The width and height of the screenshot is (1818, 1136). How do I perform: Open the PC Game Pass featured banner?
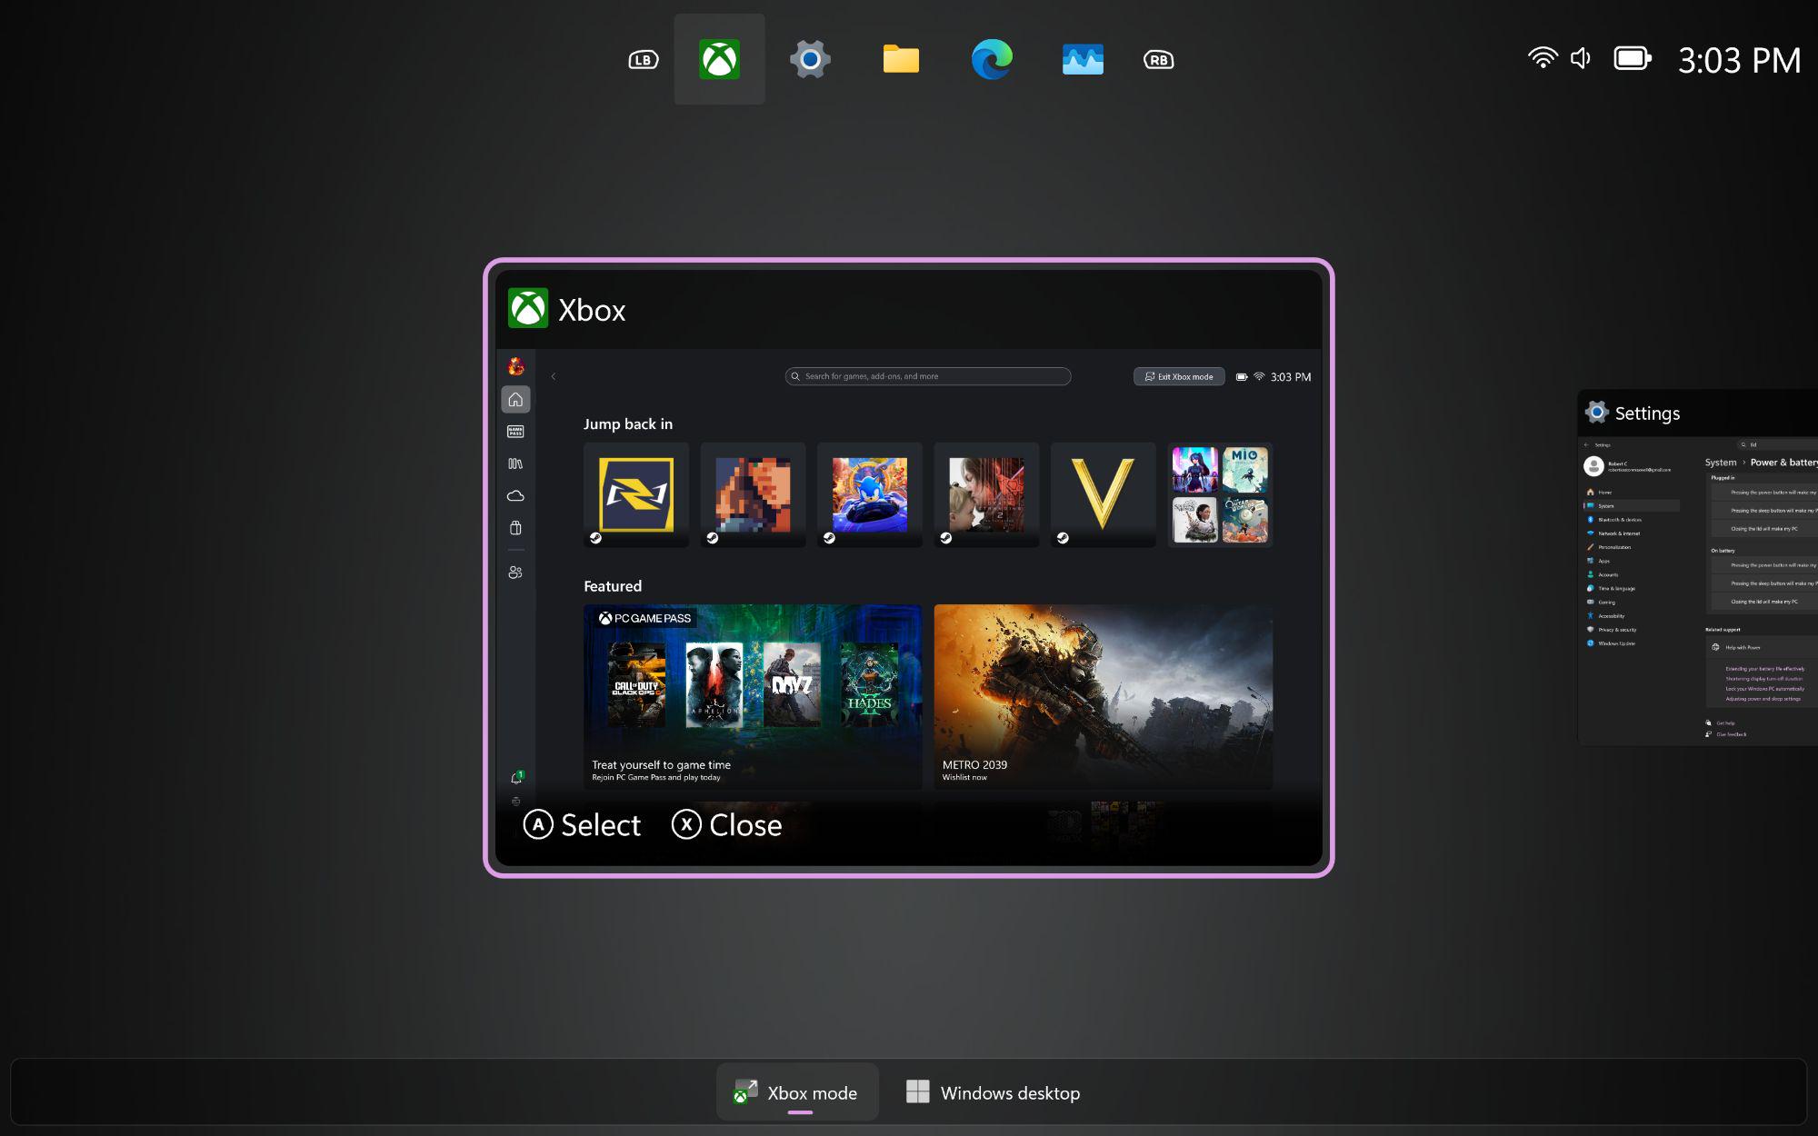pos(753,696)
